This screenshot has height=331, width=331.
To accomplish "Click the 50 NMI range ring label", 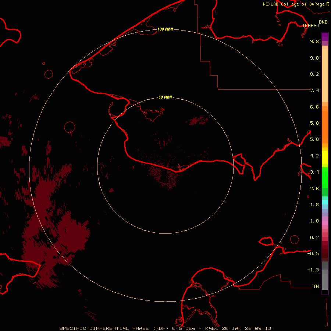I will 165,97.
